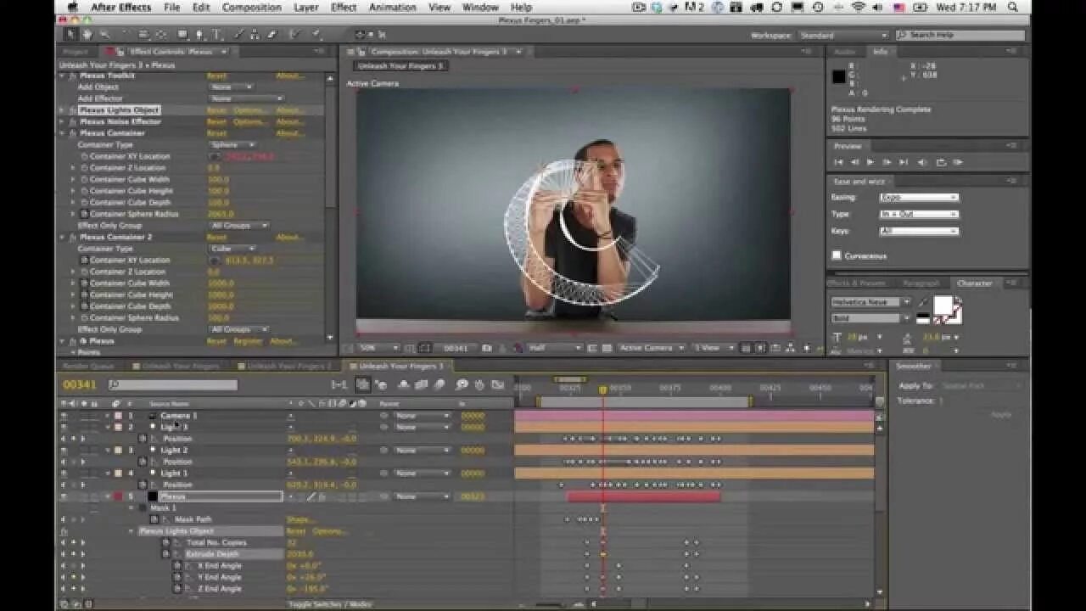Toggle the Curvaceous checkbox

tap(837, 255)
